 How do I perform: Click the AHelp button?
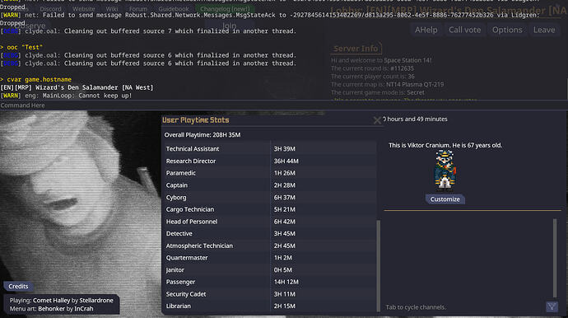pyautogui.click(x=426, y=30)
